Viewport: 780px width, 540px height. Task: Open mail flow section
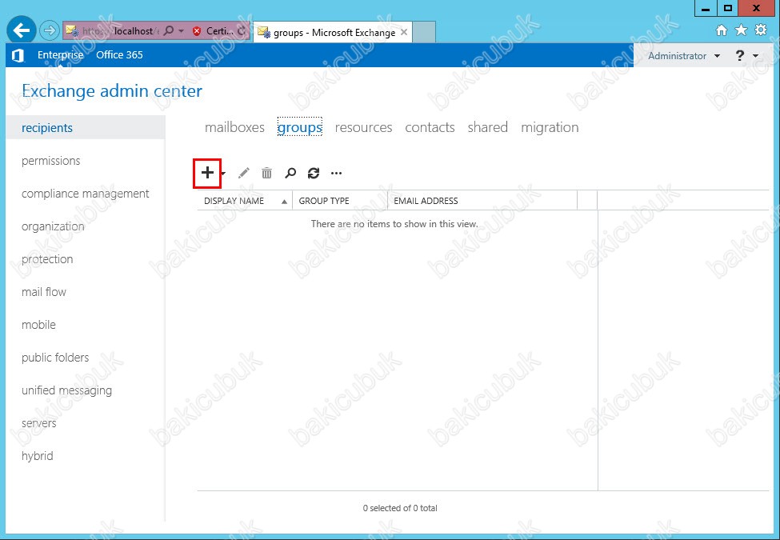tap(44, 292)
